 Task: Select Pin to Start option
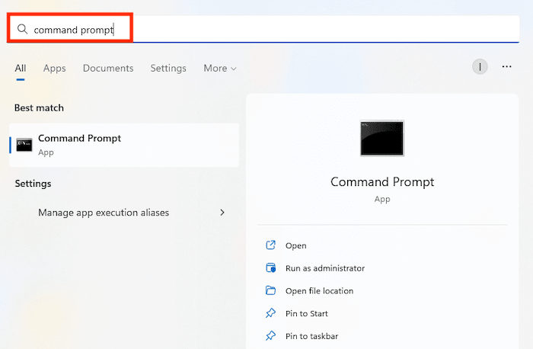point(307,313)
